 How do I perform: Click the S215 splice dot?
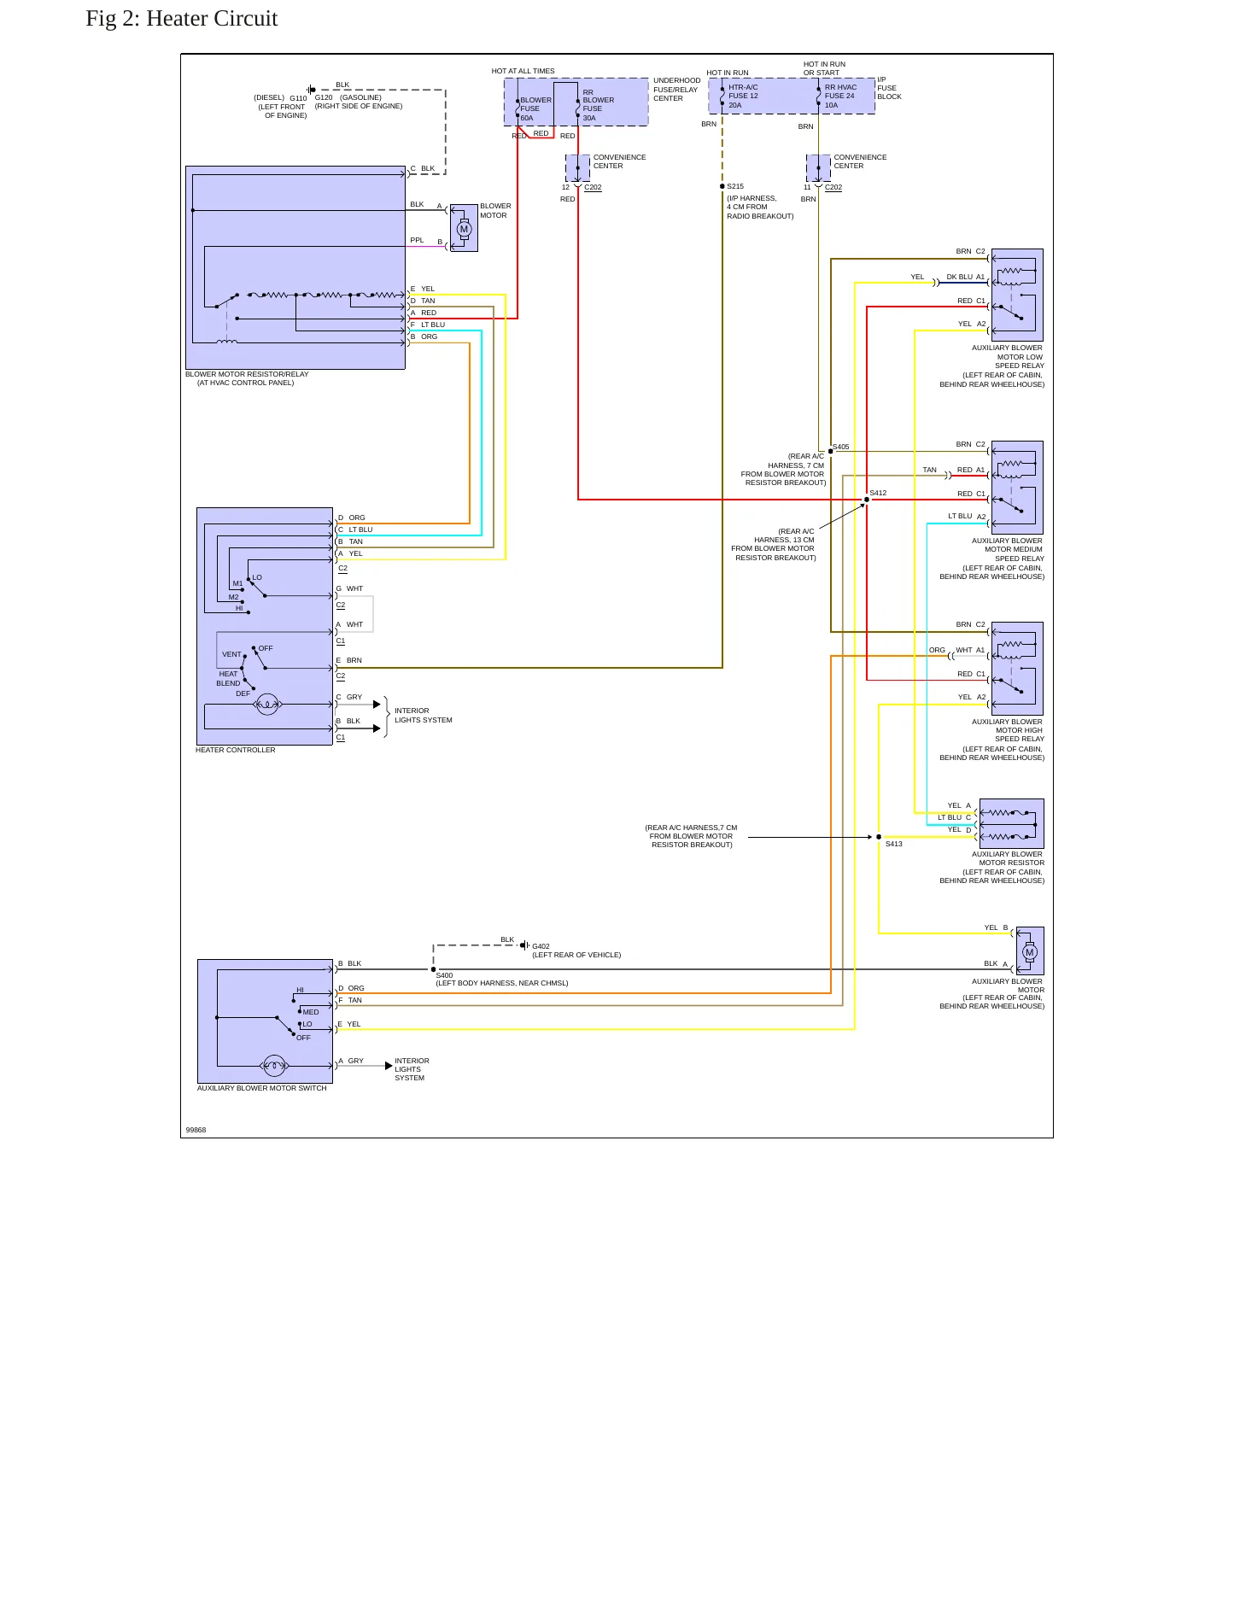(x=722, y=186)
